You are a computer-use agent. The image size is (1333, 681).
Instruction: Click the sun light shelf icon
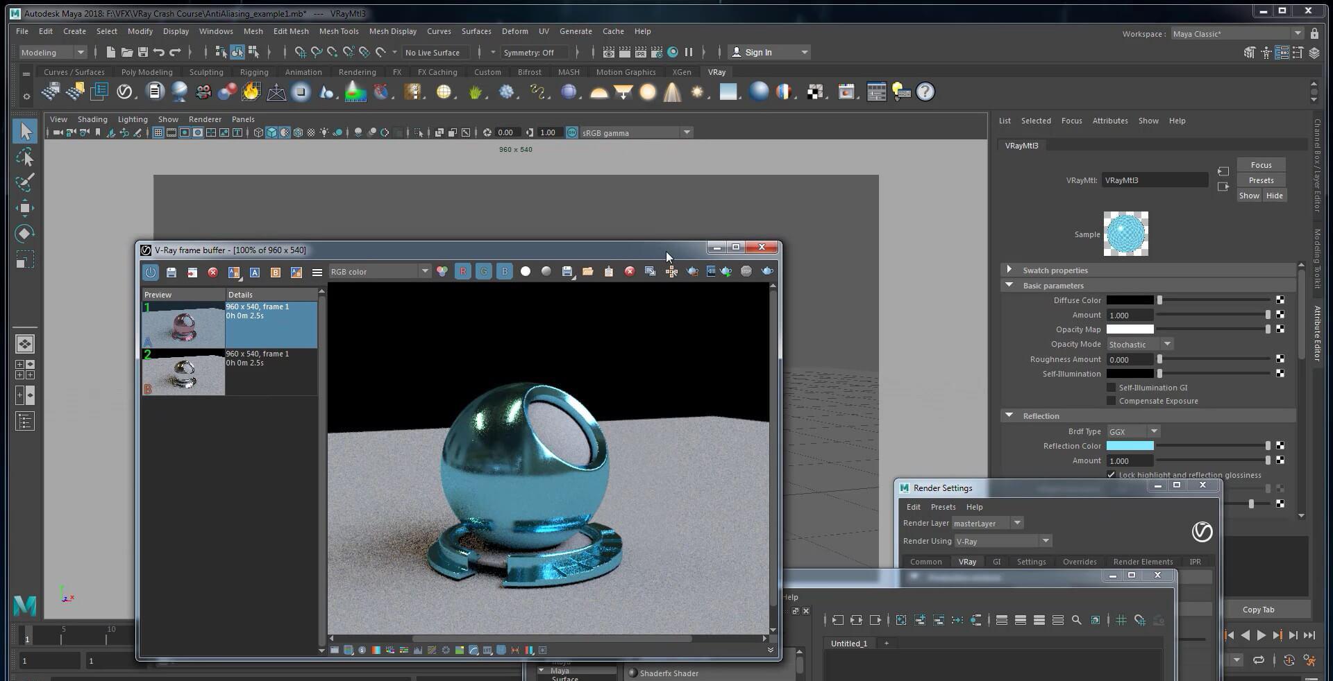(697, 92)
